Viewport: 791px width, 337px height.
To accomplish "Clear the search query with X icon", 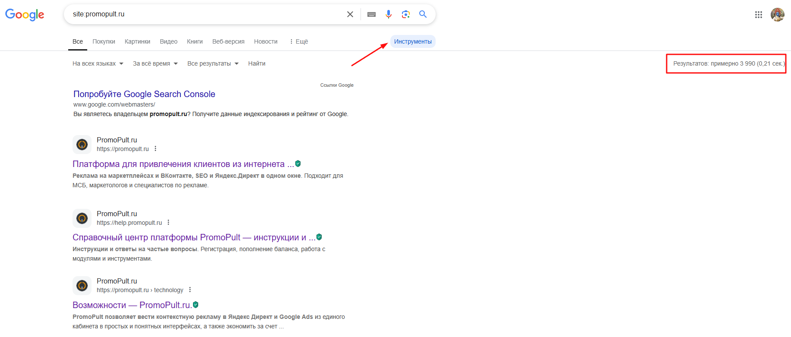I will coord(350,14).
